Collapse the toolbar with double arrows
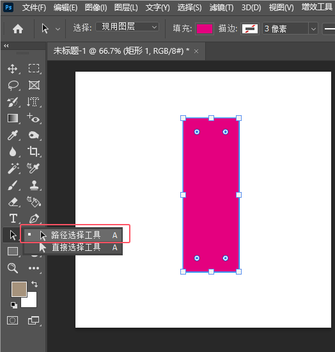 6,46
